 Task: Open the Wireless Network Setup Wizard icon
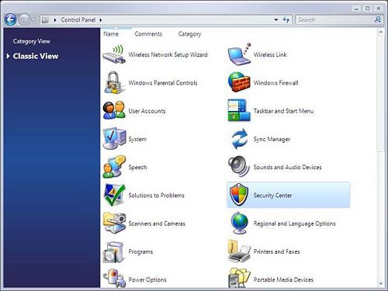[x=114, y=54]
